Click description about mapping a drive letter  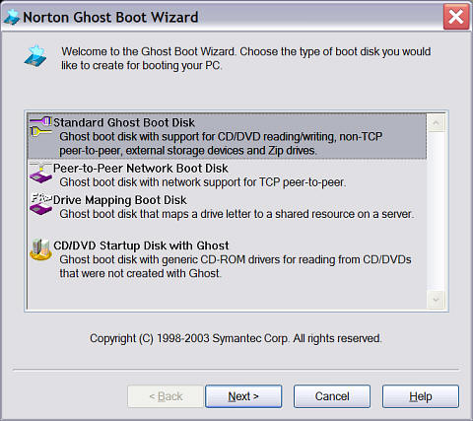(x=236, y=214)
